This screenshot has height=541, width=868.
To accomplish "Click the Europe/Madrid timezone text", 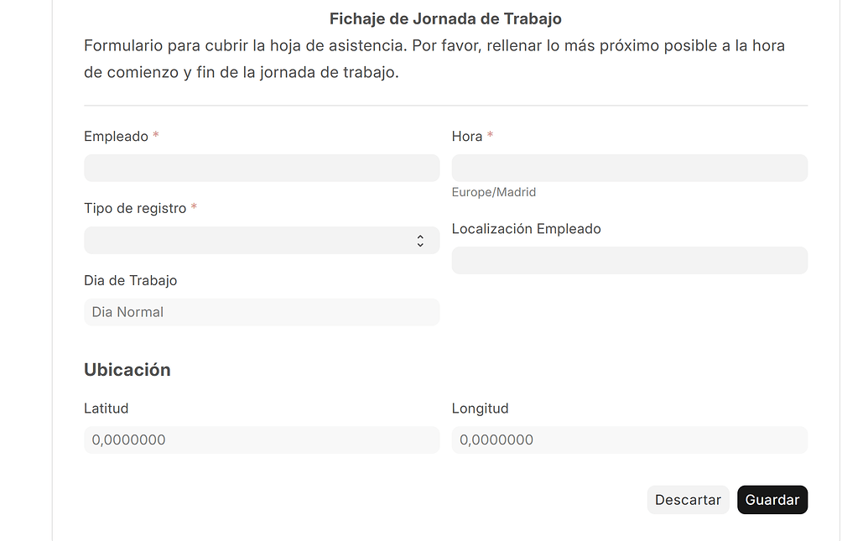I will pos(494,192).
